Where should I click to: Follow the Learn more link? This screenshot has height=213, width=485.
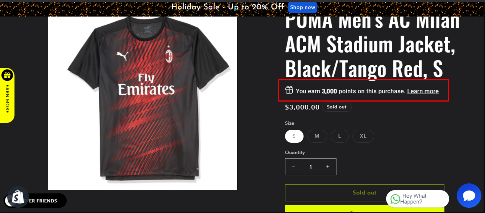(x=423, y=91)
